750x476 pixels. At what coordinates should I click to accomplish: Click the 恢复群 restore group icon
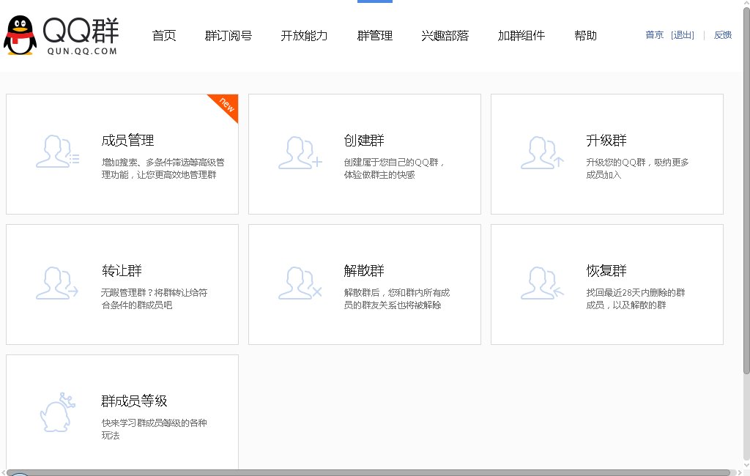click(x=542, y=284)
